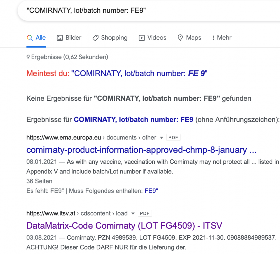
Task: Expand the dropdown arrow next to ema.europa.eu URL
Action: pyautogui.click(x=161, y=138)
